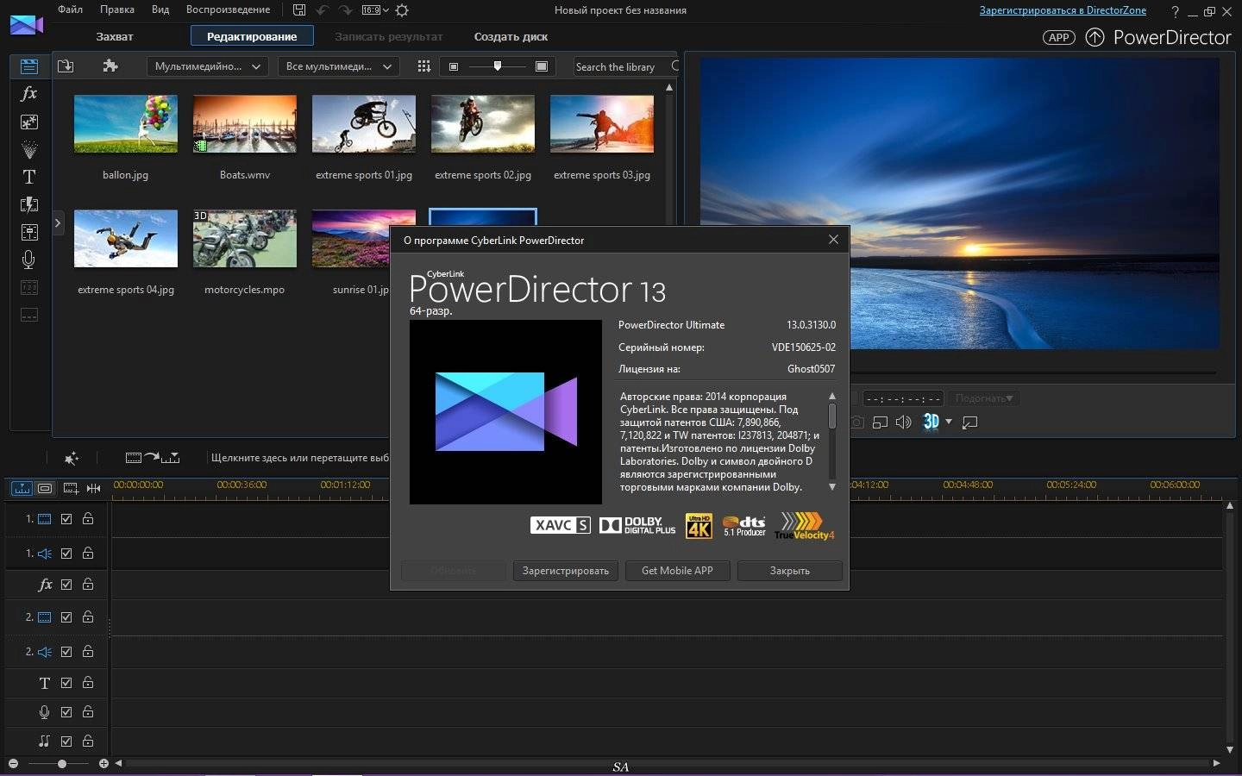
Task: Toggle the title track enable checkbox
Action: [66, 683]
